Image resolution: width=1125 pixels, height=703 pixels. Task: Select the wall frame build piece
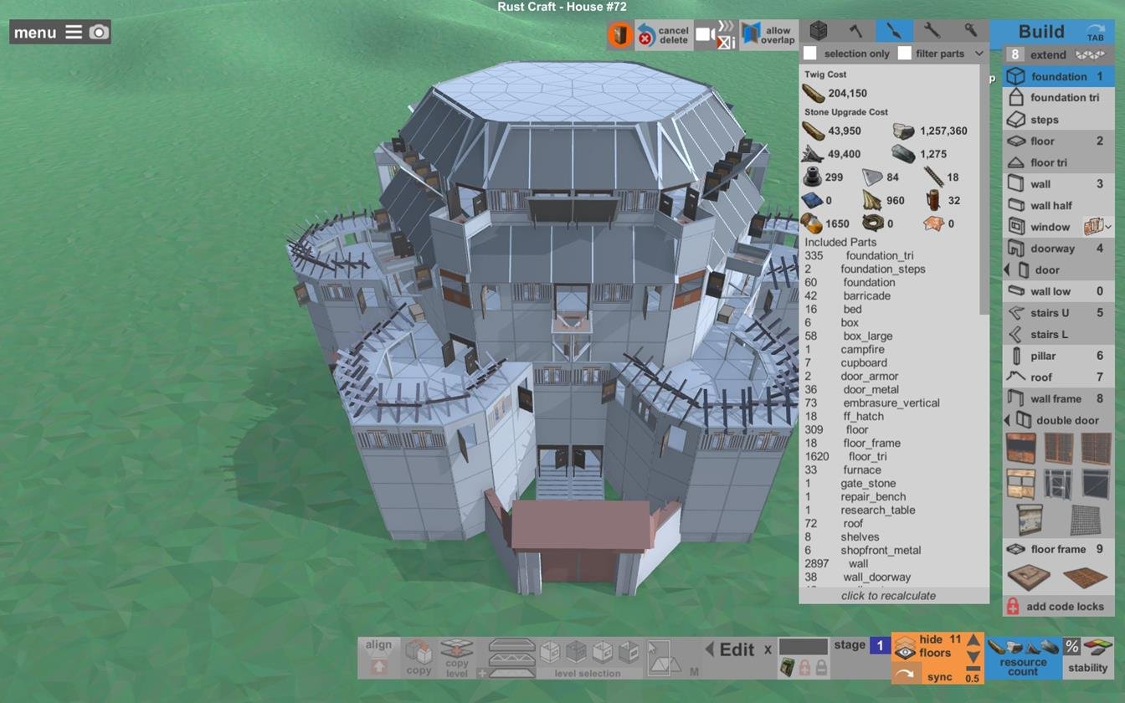click(1059, 399)
